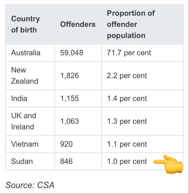Click the 1,155 offenders value
The height and width of the screenshot is (194, 189).
(x=69, y=98)
